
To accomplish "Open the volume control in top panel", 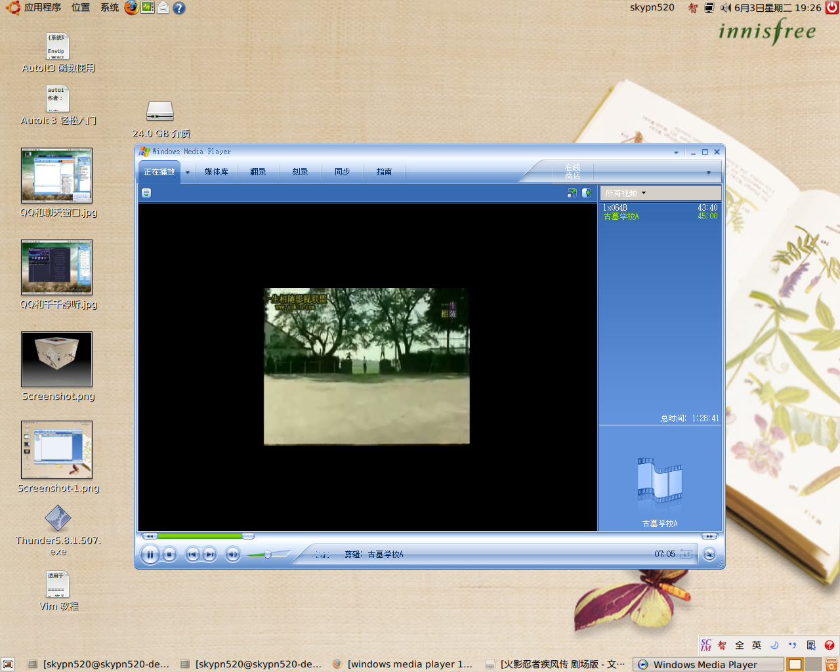I will (x=725, y=8).
